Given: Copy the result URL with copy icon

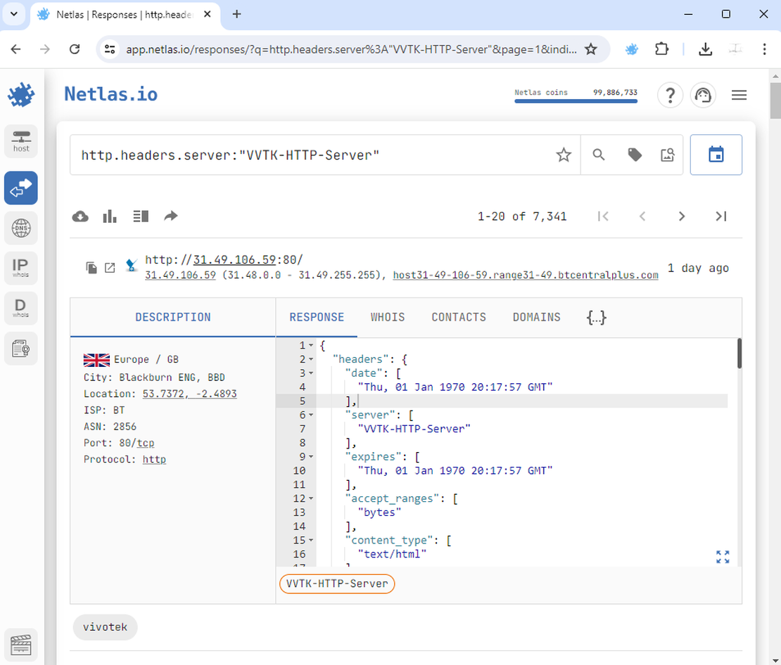Looking at the screenshot, I should [x=91, y=268].
